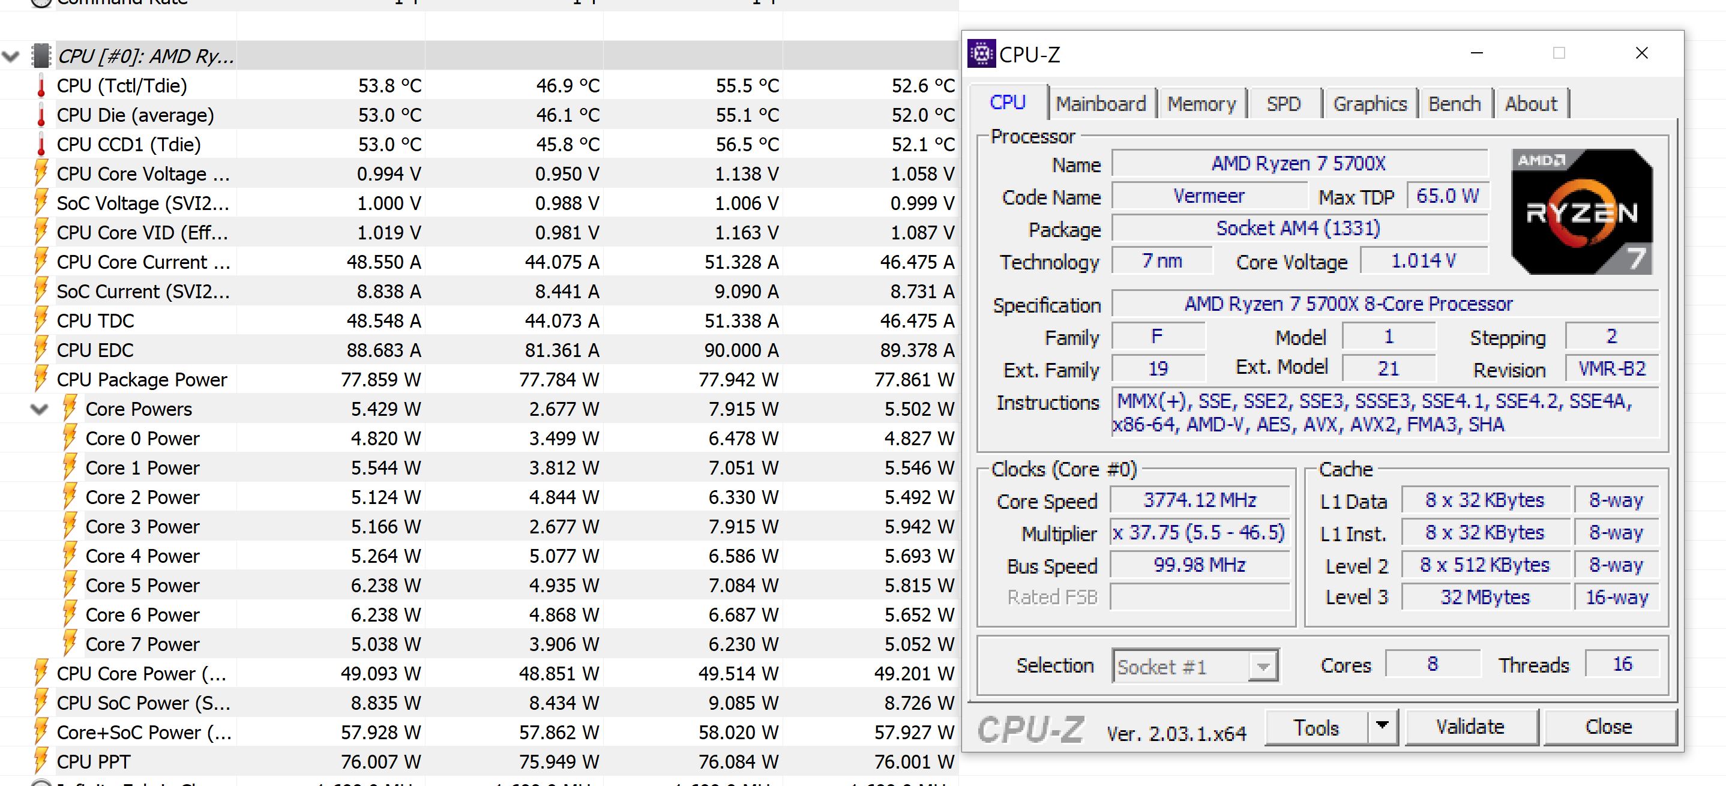Click the CPU-Z application icon in title bar
Image resolution: width=1726 pixels, height=786 pixels.
[x=981, y=54]
